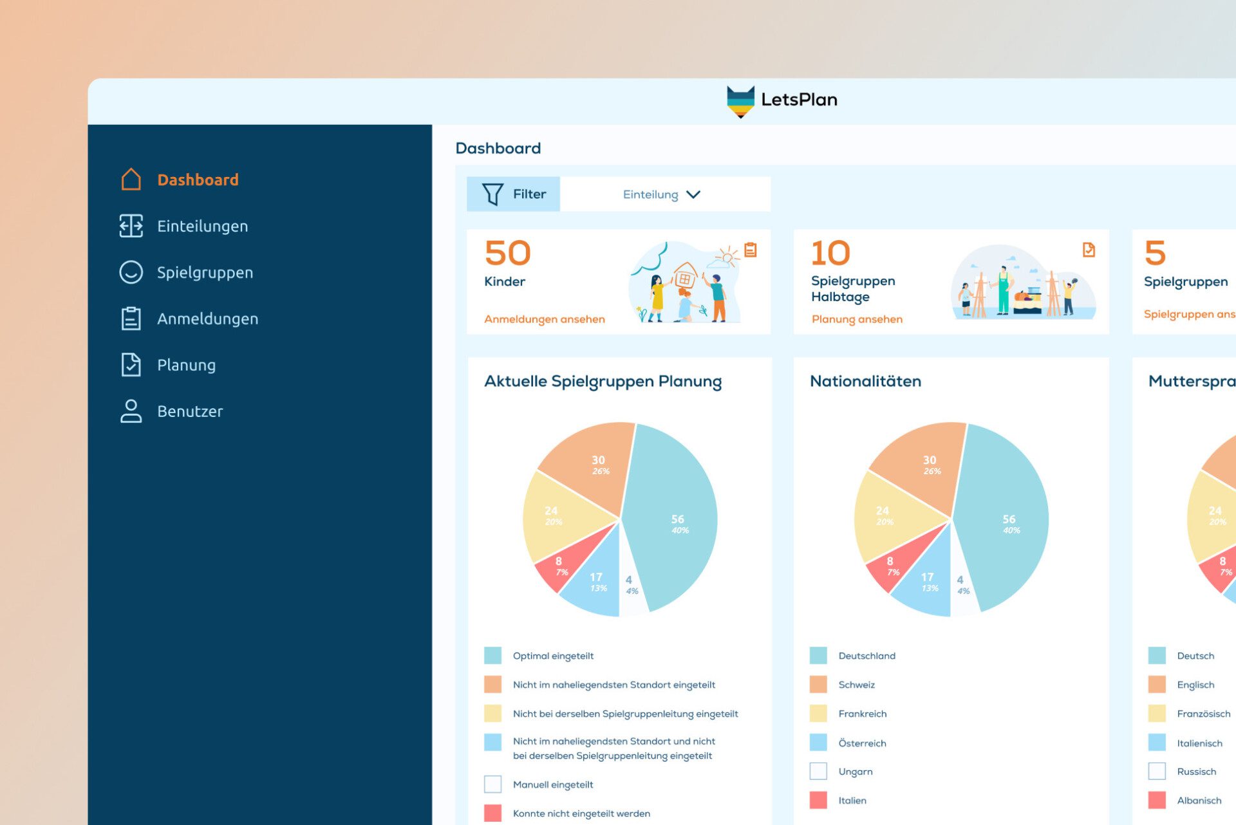Click the LetsPlan fox logo
The width and height of the screenshot is (1236, 825).
740,101
